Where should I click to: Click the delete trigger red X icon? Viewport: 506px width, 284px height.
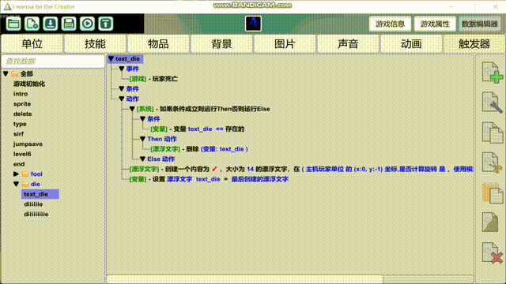(492, 252)
